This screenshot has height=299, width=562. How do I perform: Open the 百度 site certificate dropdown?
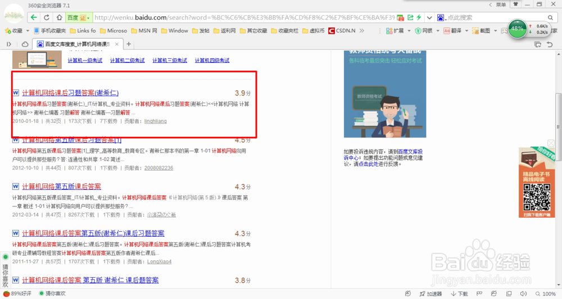tap(79, 17)
